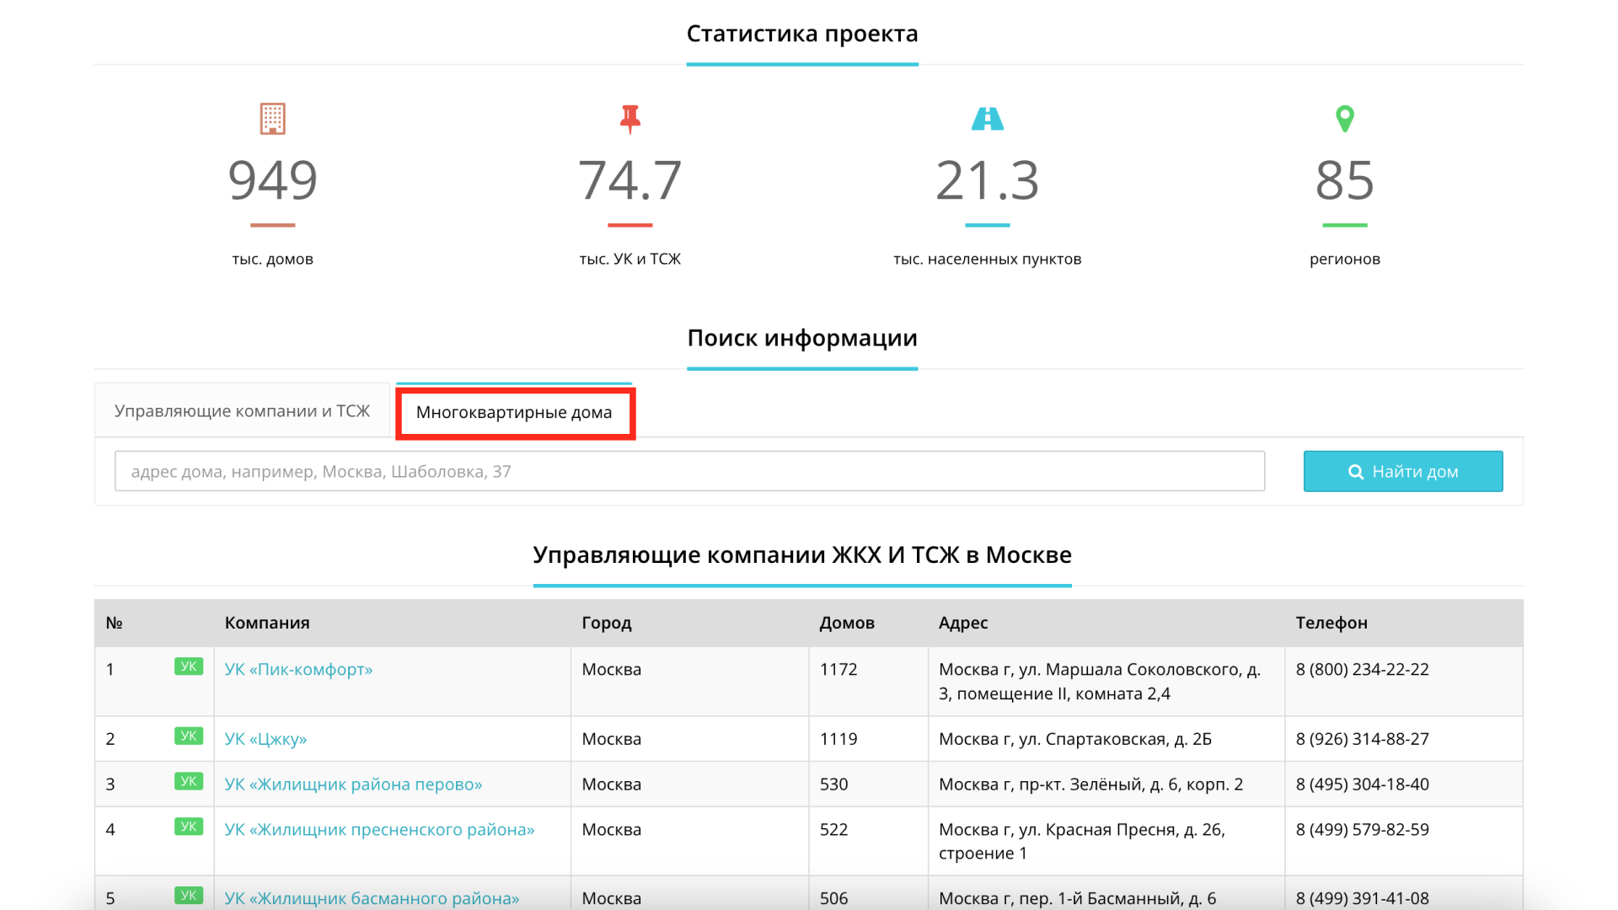Click phone number 8 (495) 304-18-40
The image size is (1618, 910).
(x=1363, y=784)
